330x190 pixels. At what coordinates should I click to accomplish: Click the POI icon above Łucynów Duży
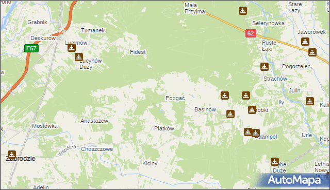pyautogui.click(x=79, y=57)
